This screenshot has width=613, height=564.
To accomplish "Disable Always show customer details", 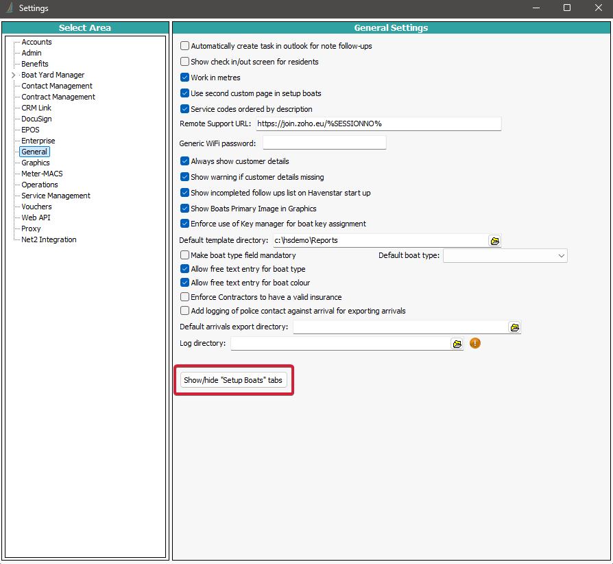I will point(184,161).
